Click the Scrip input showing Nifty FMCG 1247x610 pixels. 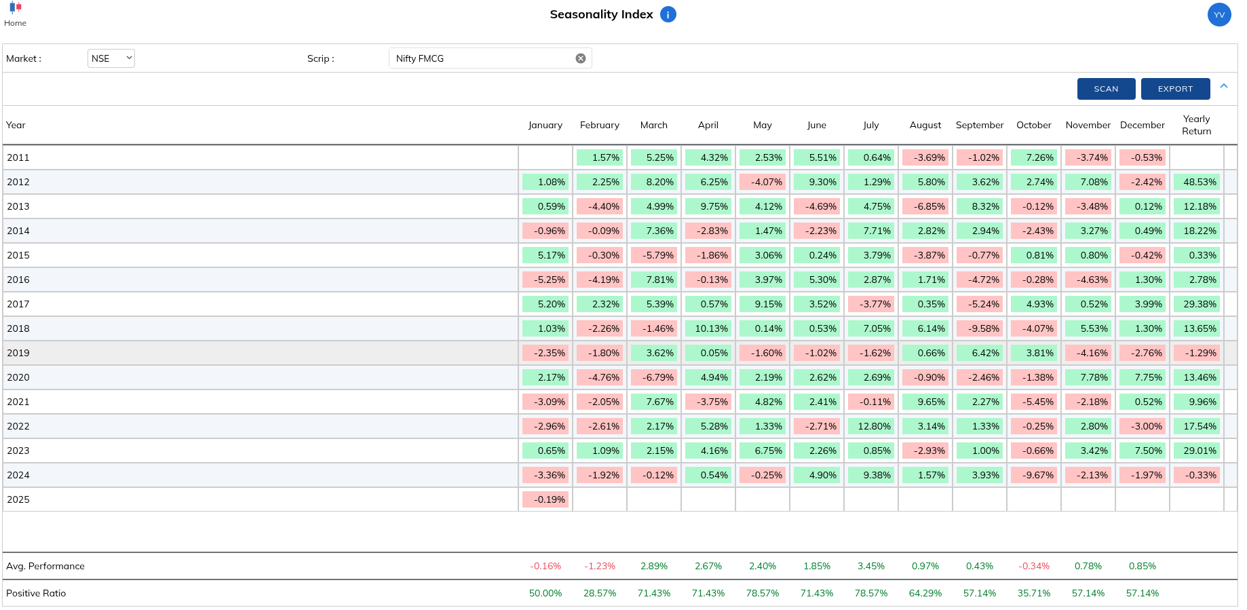coord(490,58)
